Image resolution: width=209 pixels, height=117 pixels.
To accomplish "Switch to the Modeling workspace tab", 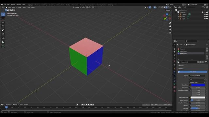I will point(37,5).
